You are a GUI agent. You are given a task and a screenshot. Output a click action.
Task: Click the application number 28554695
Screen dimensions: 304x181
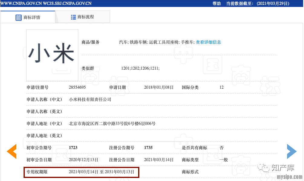tap(77, 87)
